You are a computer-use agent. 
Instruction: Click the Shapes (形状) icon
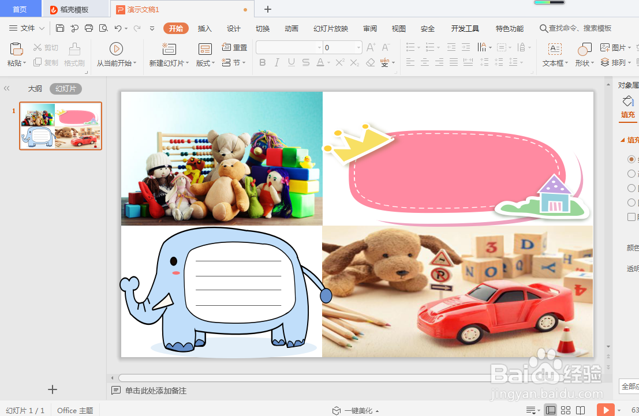pos(584,49)
